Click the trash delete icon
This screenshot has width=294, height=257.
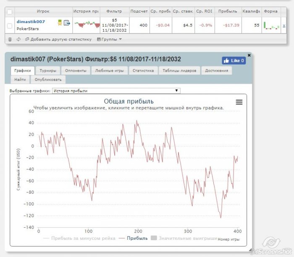(x=10, y=39)
